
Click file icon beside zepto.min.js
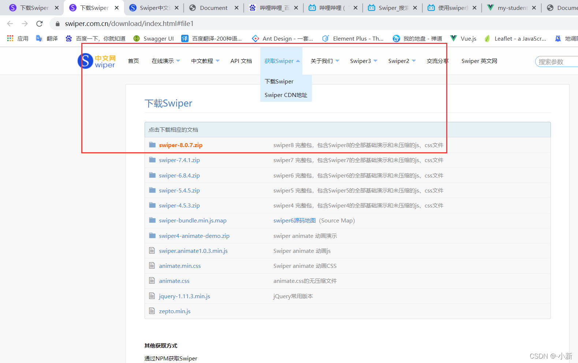152,311
